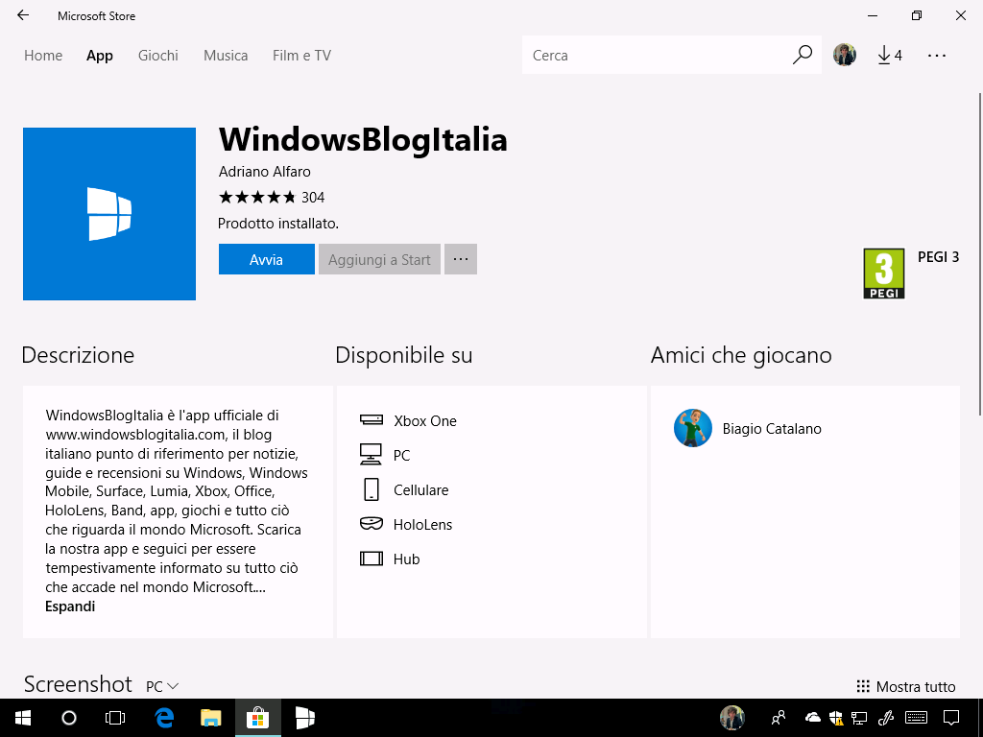Click the WindowsBlogItalia app logo tile
This screenshot has width=983, height=737.
click(x=109, y=214)
